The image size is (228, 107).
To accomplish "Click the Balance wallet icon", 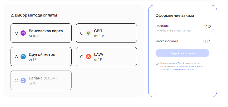I will click(x=23, y=80).
